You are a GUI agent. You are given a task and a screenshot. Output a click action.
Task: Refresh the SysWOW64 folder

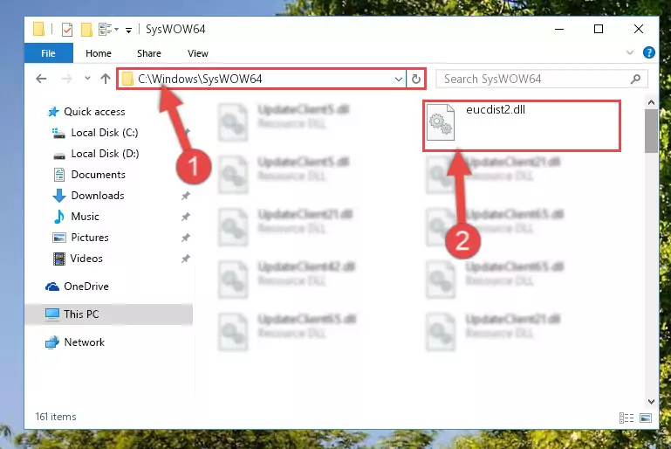coord(416,79)
